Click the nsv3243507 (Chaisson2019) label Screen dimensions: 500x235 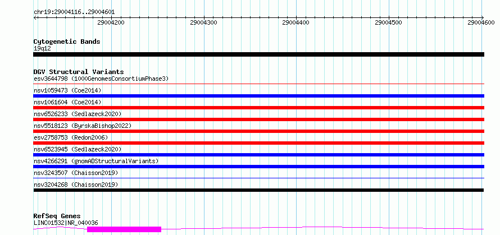pos(76,173)
